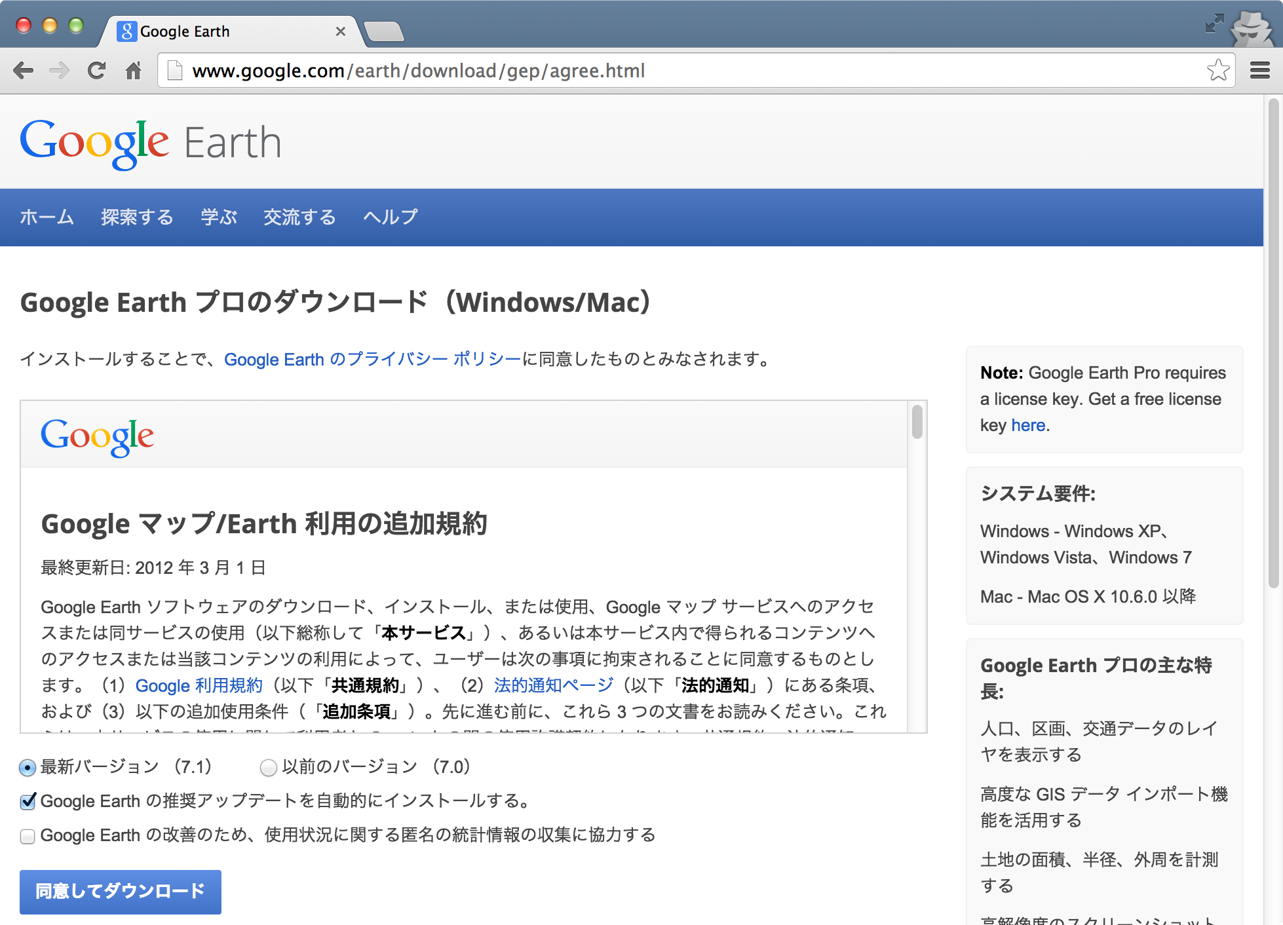The height and width of the screenshot is (925, 1283).
Task: Select 最新バージョン (7.1) radio button
Action: 28,767
